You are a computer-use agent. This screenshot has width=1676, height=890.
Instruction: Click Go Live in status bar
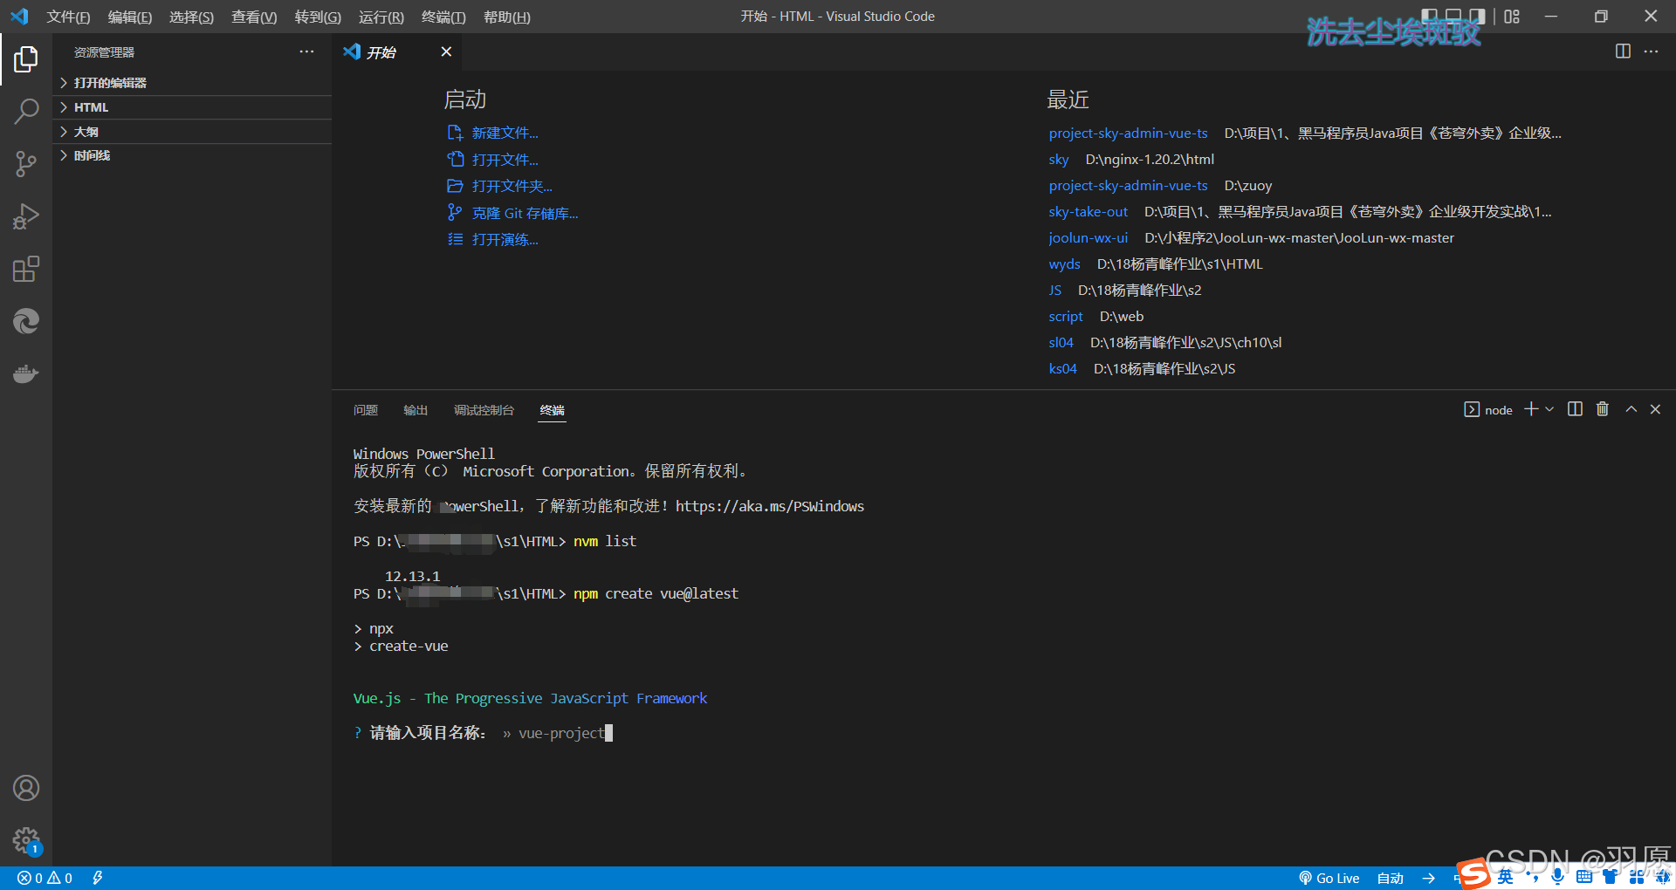coord(1329,878)
